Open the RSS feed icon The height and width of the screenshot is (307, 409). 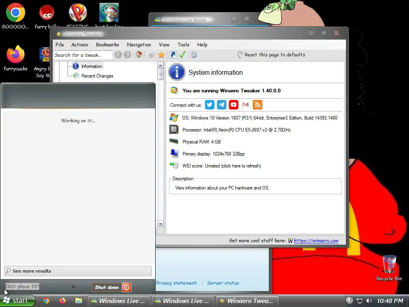[258, 105]
